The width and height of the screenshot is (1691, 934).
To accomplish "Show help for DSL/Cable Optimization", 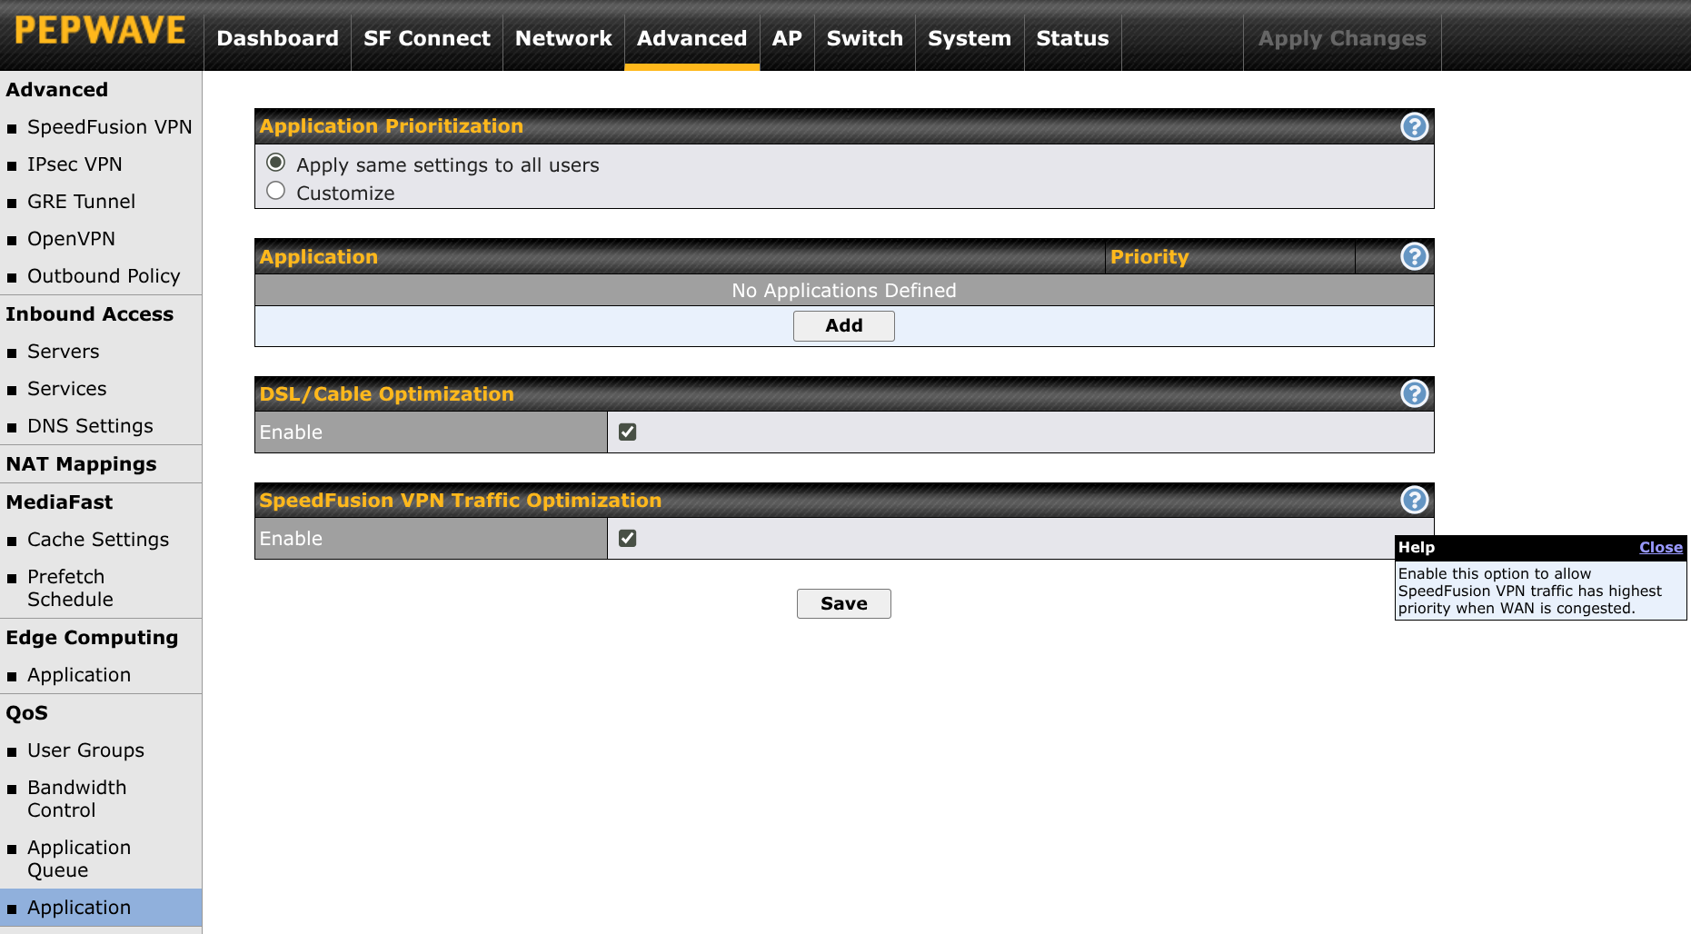I will (x=1414, y=393).
